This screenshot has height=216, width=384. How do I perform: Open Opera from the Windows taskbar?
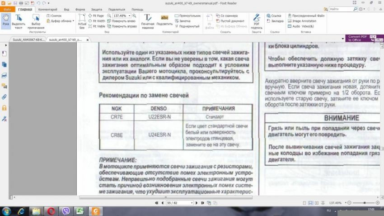tap(51, 211)
